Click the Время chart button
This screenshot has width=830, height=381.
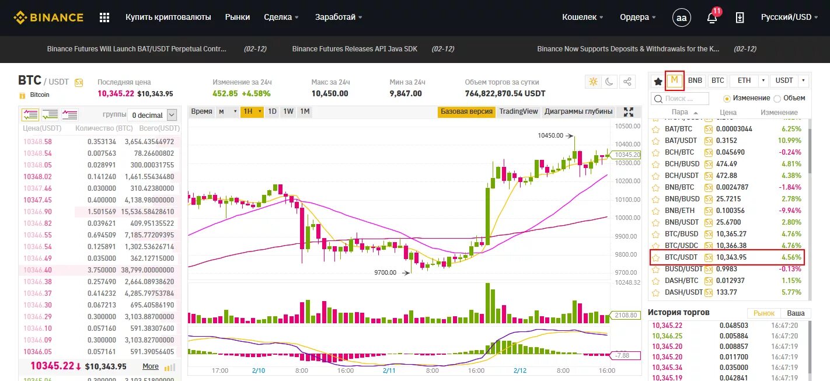point(202,111)
